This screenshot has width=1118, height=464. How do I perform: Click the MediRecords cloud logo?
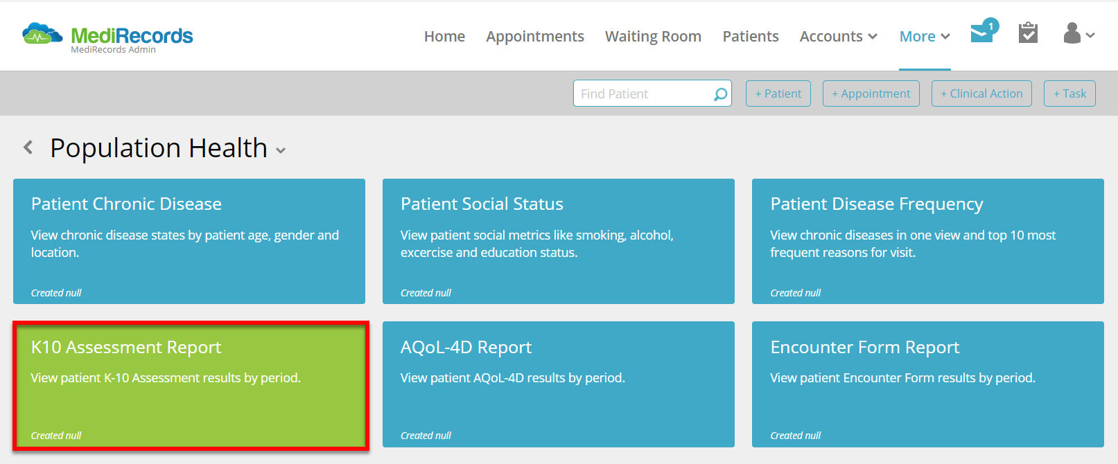pos(42,33)
